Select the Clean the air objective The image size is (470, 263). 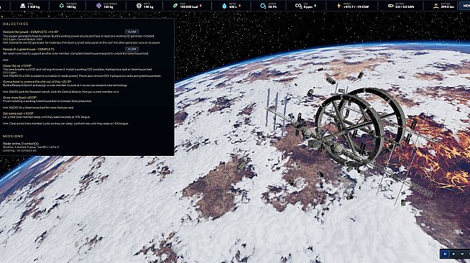pyautogui.click(x=17, y=65)
